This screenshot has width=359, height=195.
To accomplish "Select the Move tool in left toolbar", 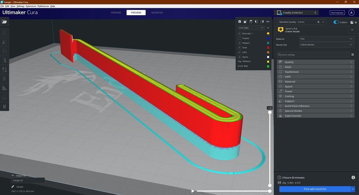I will pos(4,33).
